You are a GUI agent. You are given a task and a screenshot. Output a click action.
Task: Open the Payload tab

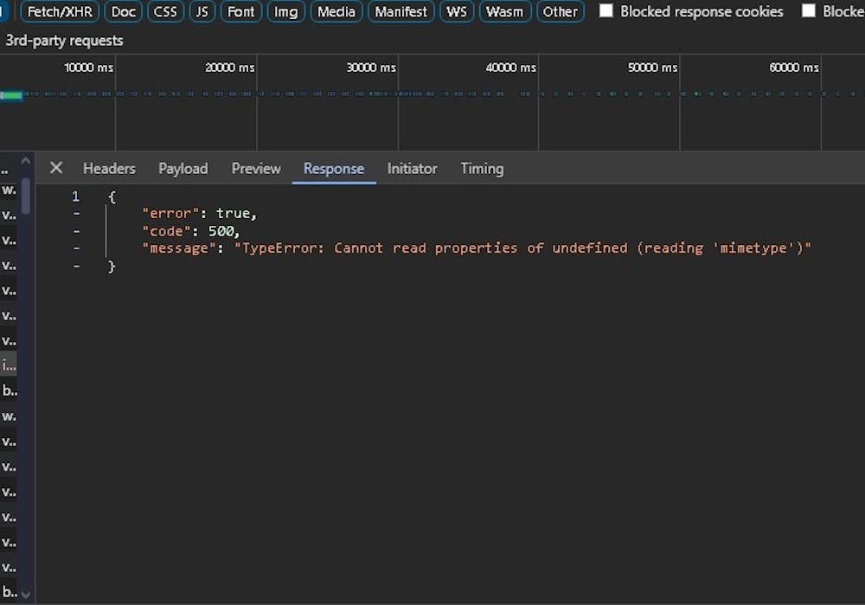coord(183,168)
